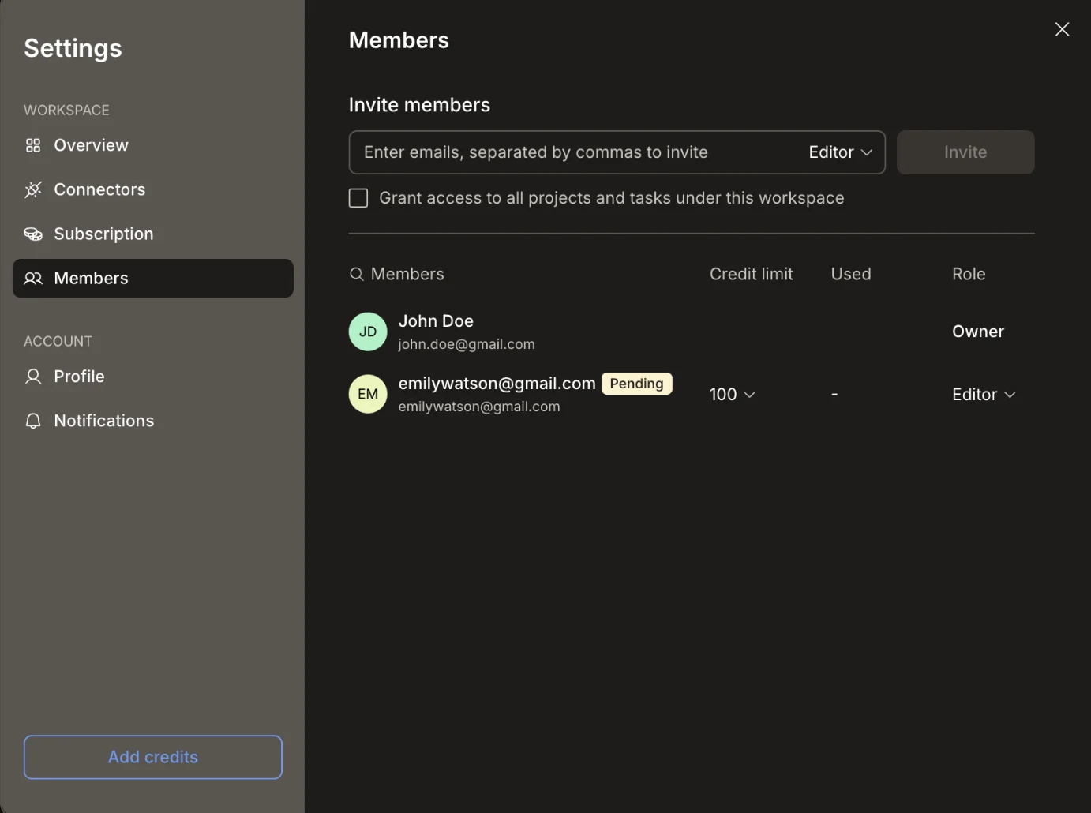This screenshot has width=1091, height=813.
Task: Click the Role column header
Action: click(969, 274)
